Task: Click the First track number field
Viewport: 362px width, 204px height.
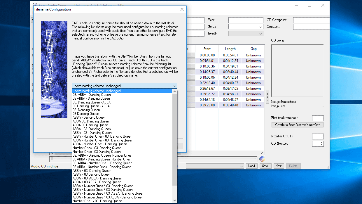Action: click(318, 118)
